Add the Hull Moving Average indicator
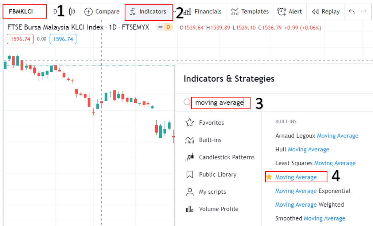This screenshot has width=373, height=226. pos(302,149)
